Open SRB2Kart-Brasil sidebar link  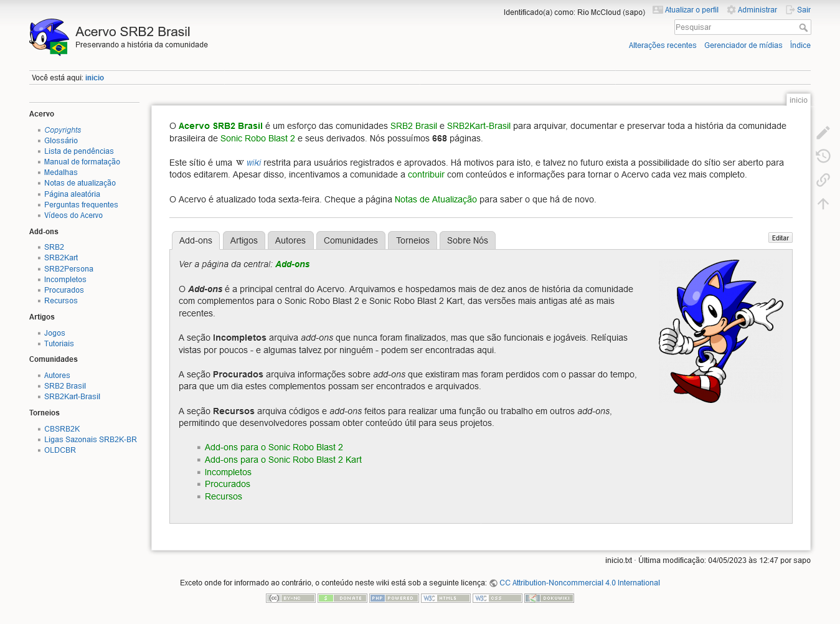(x=72, y=397)
